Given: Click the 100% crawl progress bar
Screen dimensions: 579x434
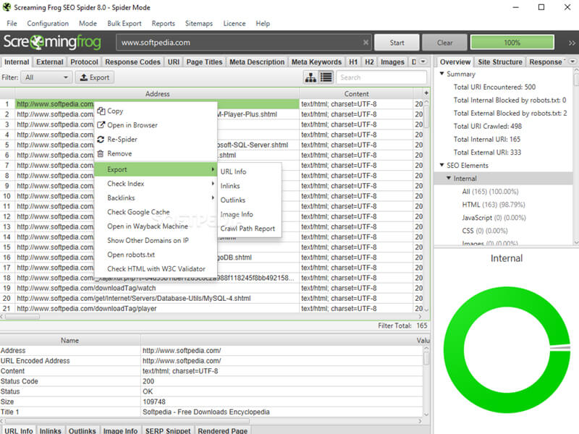Looking at the screenshot, I should tap(512, 43).
